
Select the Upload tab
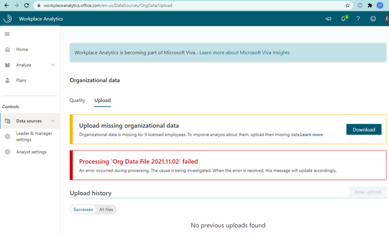[103, 100]
